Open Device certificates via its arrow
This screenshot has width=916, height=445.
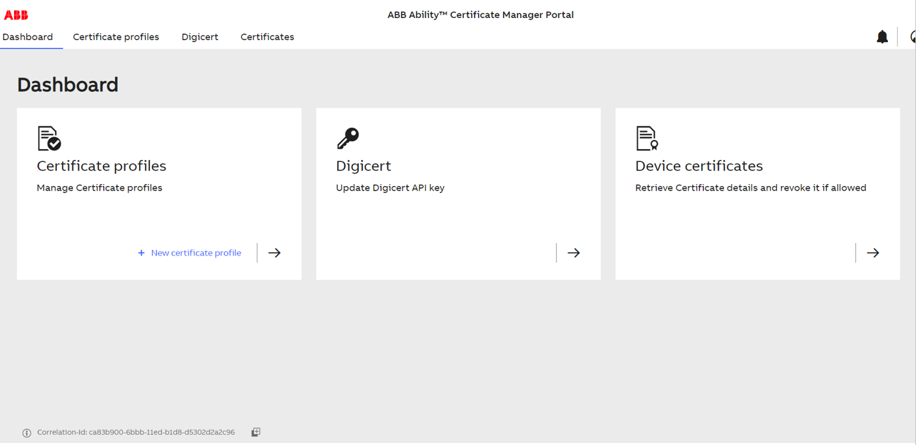873,253
